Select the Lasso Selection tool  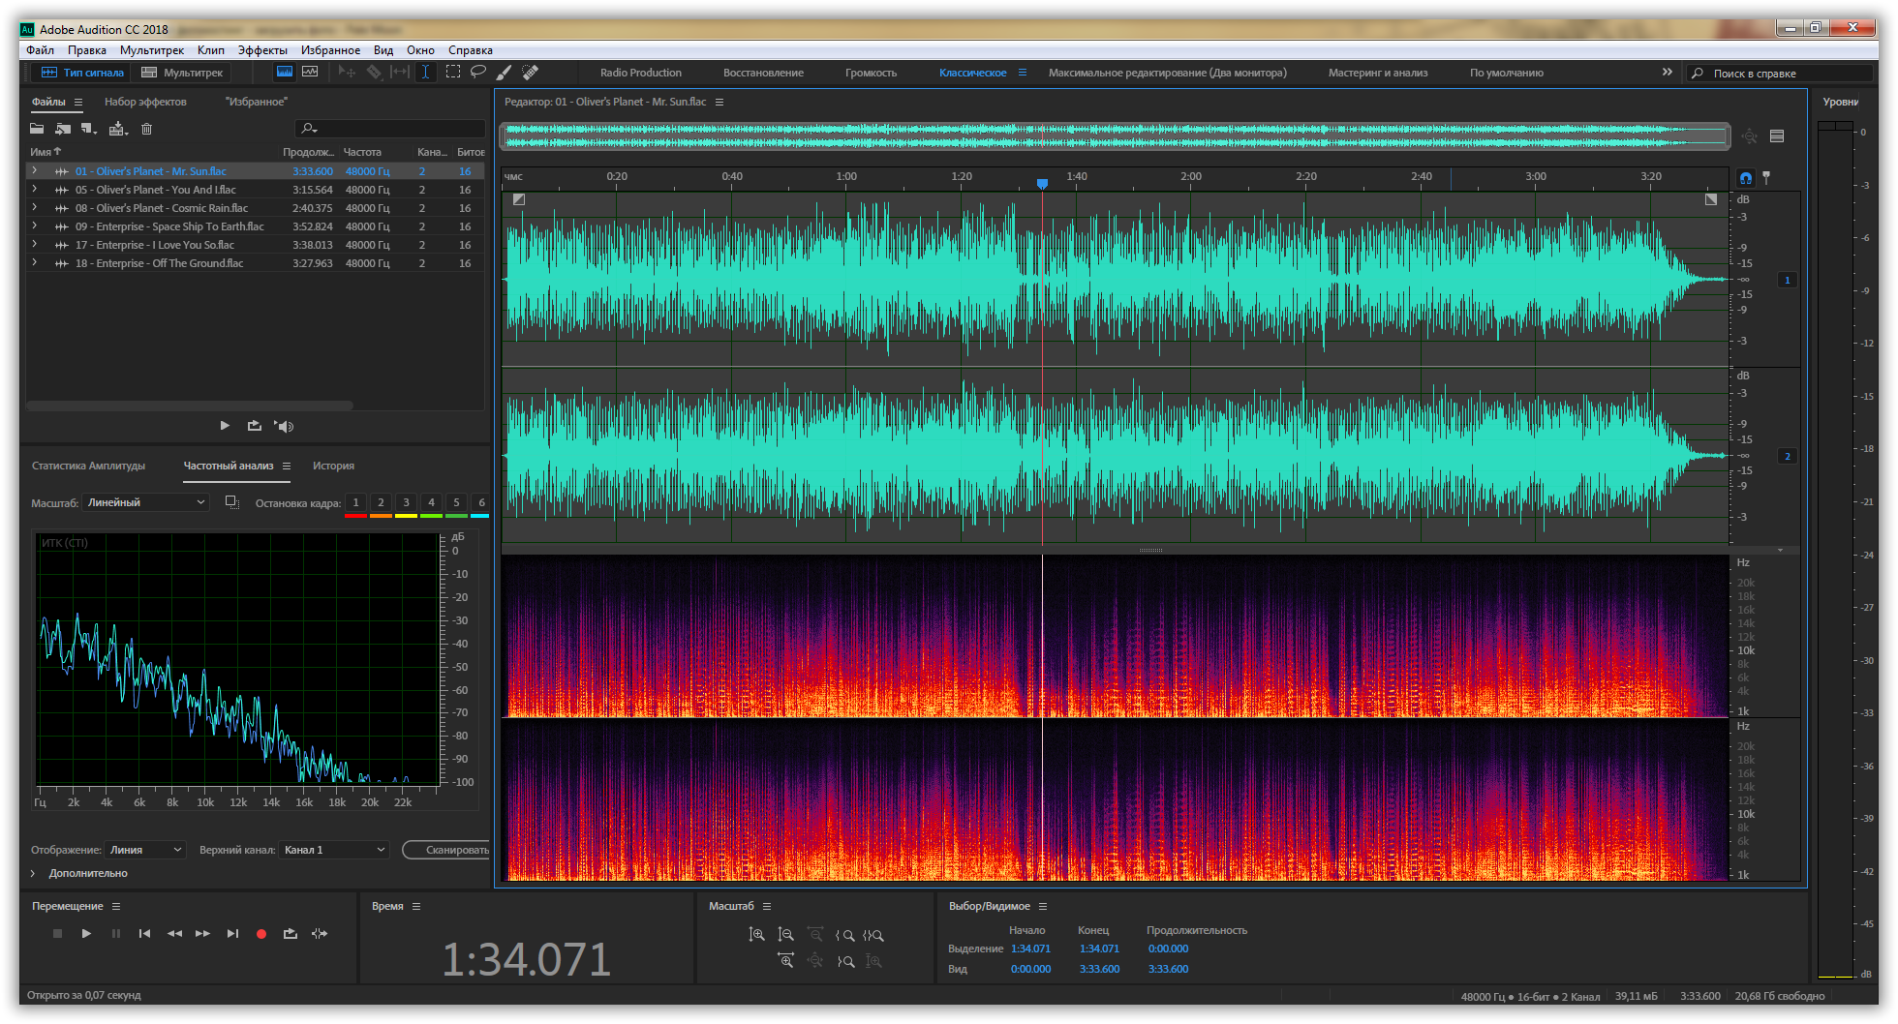[x=478, y=72]
